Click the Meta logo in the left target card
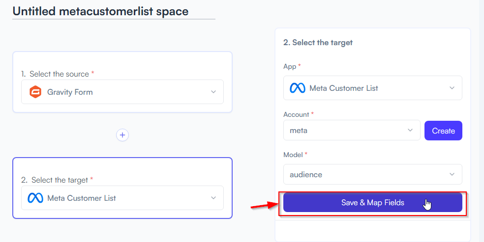 [x=35, y=198]
